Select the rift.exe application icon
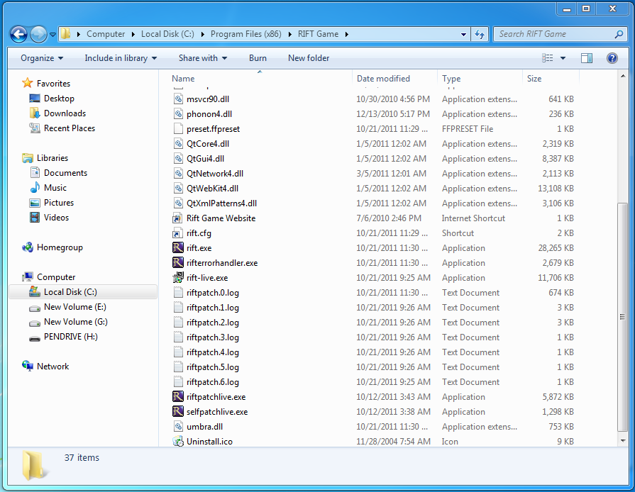This screenshot has height=492, width=635. click(178, 247)
